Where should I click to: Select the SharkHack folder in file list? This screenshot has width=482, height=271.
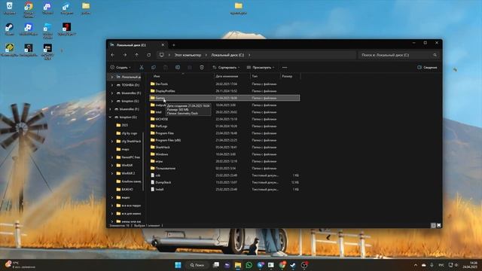tap(224, 148)
